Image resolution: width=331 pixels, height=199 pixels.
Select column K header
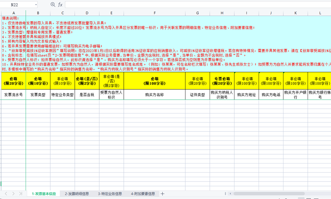295,13
